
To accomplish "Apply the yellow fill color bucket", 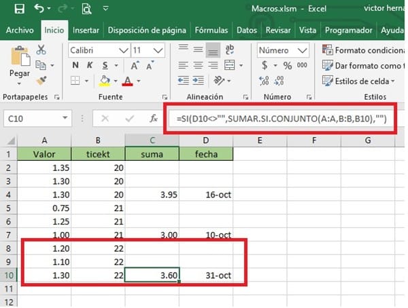I will coord(104,81).
